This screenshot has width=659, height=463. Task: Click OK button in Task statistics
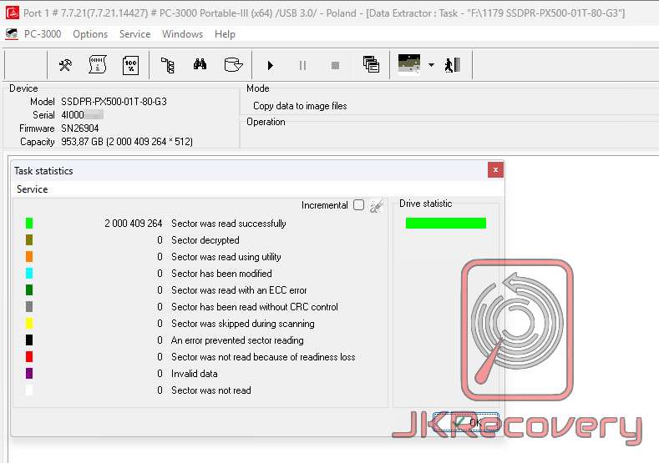click(465, 422)
